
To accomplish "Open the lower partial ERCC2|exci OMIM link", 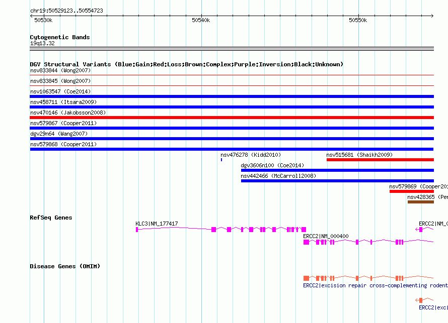I will tap(433, 307).
